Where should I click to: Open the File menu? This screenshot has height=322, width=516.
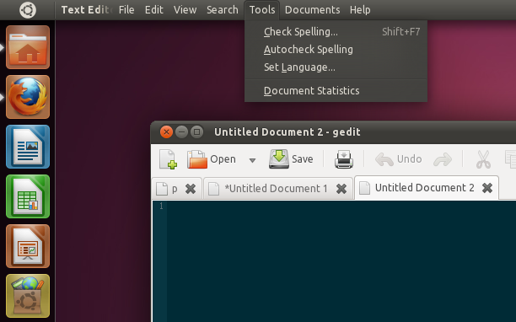(x=126, y=10)
